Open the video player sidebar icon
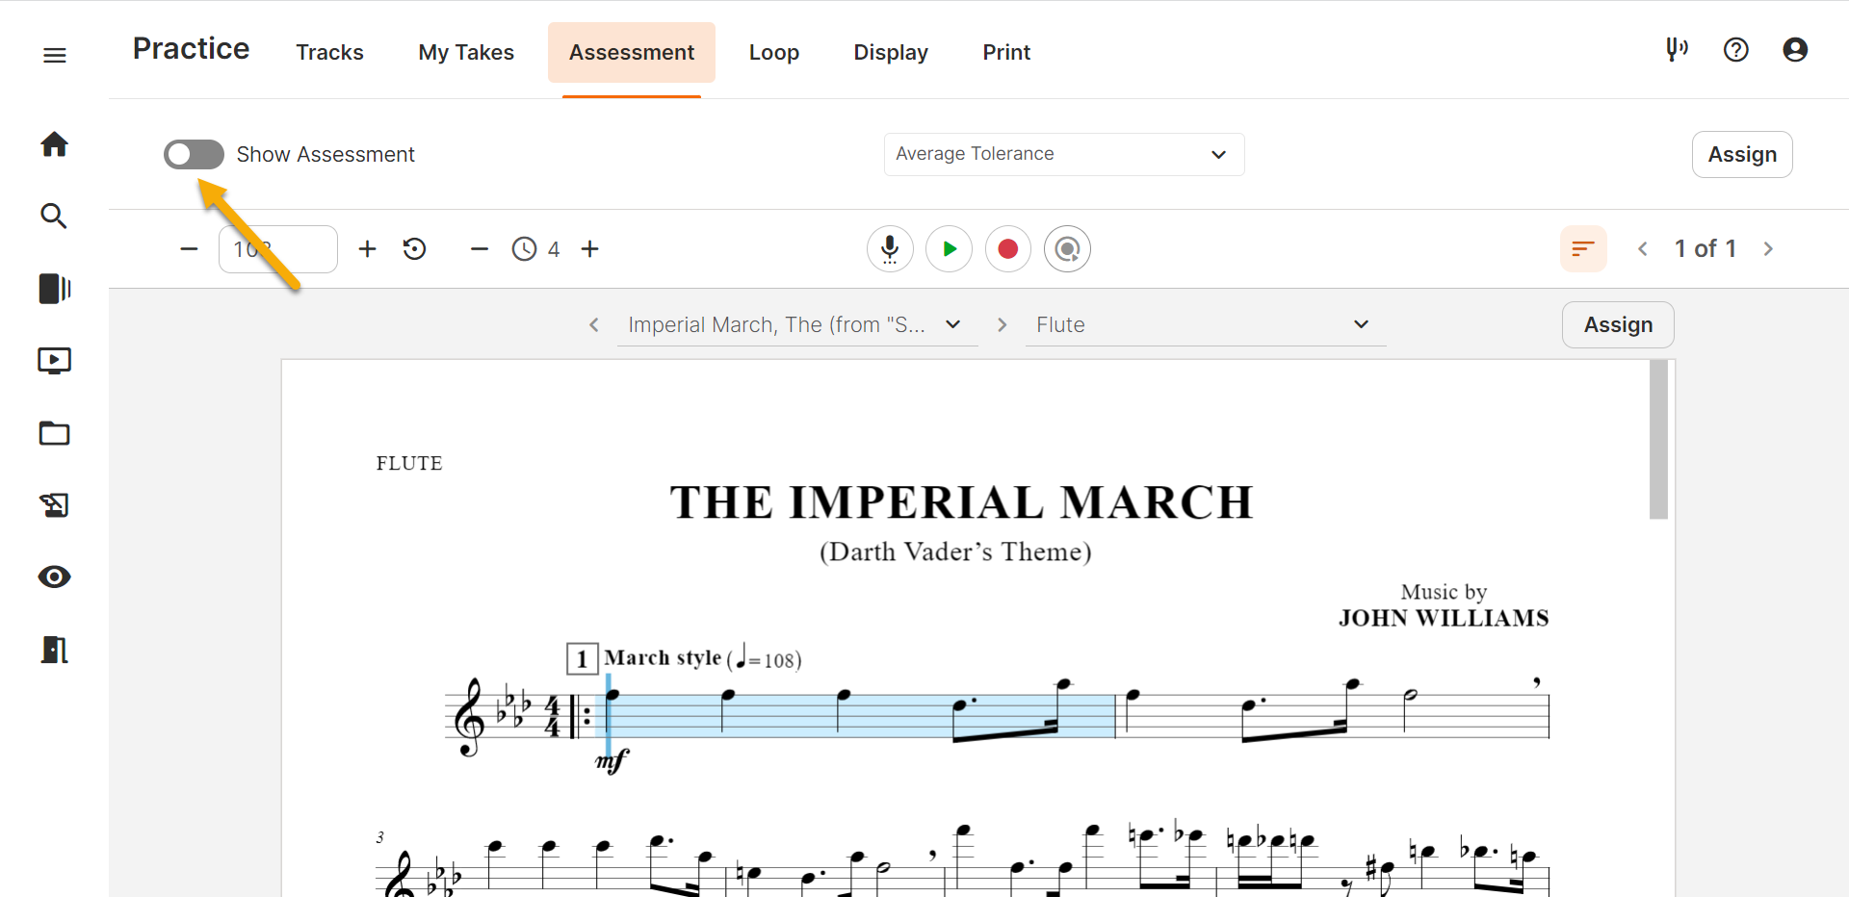Image resolution: width=1849 pixels, height=897 pixels. (54, 361)
